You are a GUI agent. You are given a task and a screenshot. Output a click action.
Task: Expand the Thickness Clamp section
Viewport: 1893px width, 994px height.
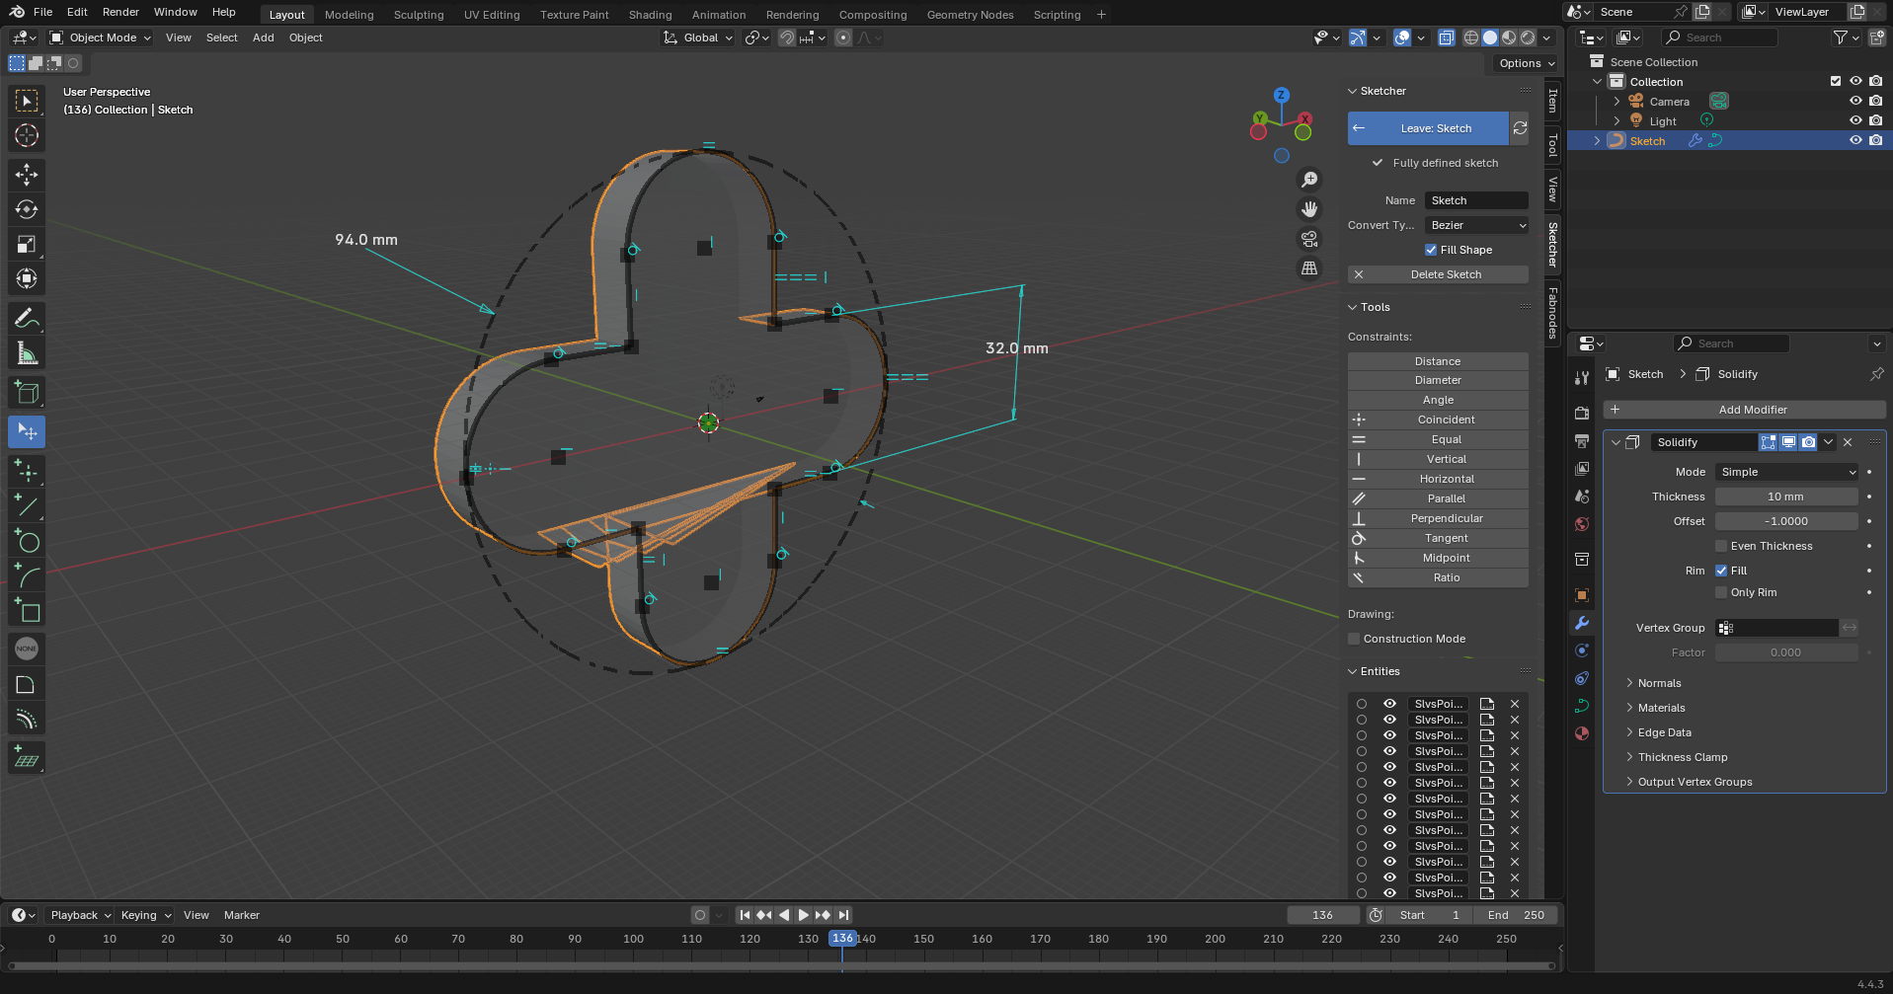(x=1683, y=757)
